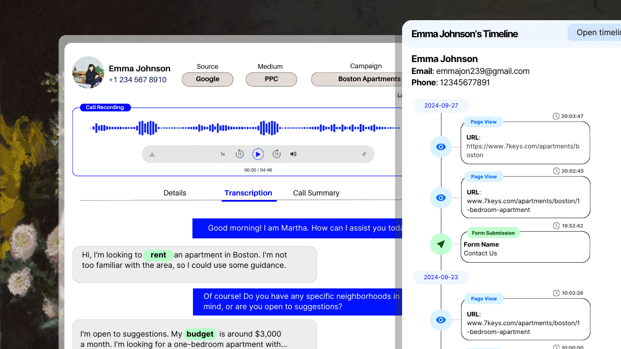The width and height of the screenshot is (621, 349).
Task: Copy the recording link icon
Action: click(364, 154)
